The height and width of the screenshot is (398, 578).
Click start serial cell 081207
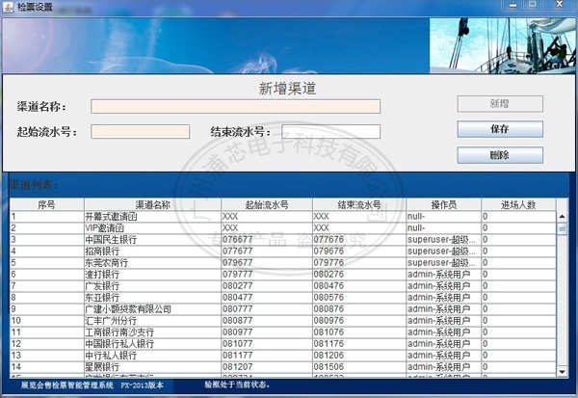[267, 366]
